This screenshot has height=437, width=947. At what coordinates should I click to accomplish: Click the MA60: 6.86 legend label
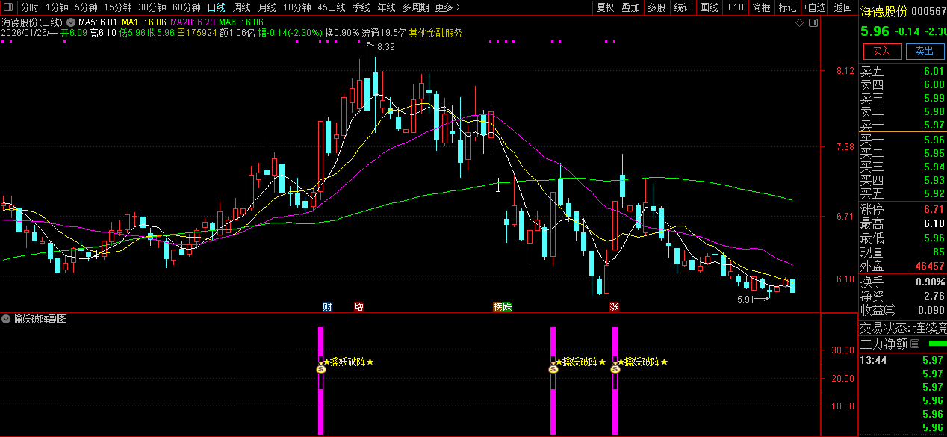pos(241,22)
